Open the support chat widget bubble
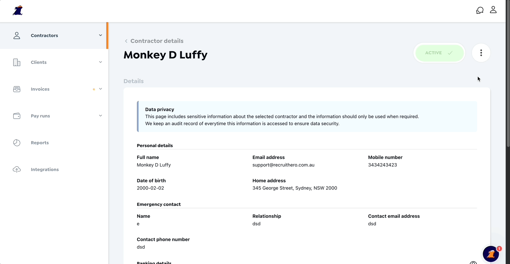510x264 pixels. (x=491, y=254)
